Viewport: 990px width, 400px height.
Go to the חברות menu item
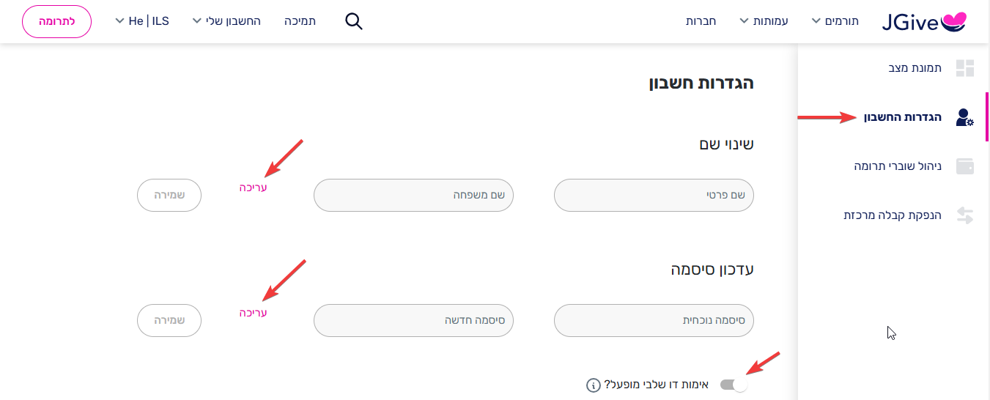(x=701, y=21)
